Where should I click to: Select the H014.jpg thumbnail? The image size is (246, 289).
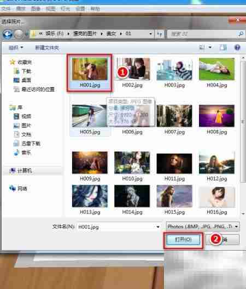pyautogui.click(x=132, y=196)
